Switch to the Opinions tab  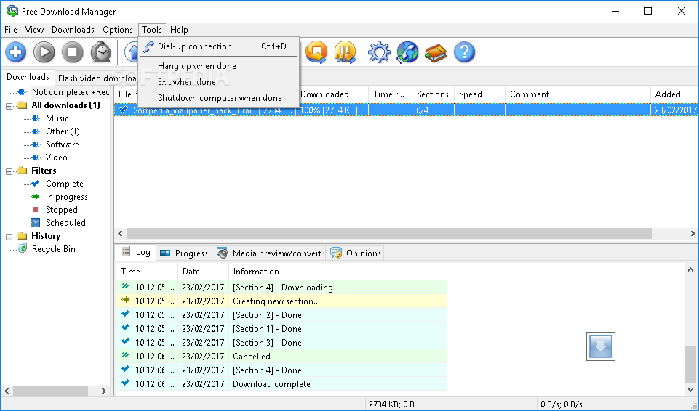(x=355, y=253)
